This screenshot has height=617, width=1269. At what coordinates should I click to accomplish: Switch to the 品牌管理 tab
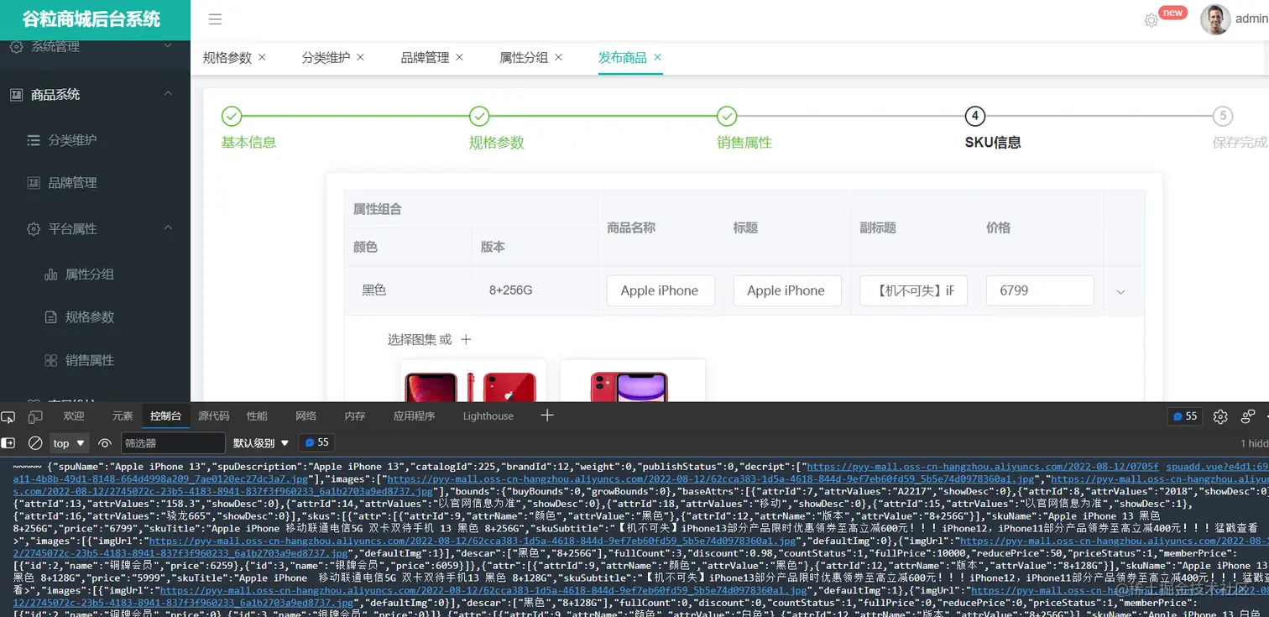click(426, 57)
